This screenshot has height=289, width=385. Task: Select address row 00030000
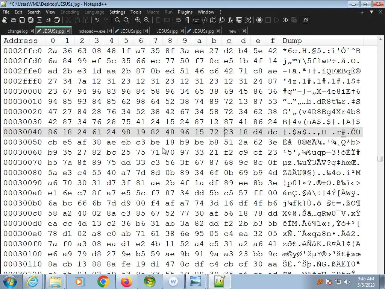tap(23, 91)
